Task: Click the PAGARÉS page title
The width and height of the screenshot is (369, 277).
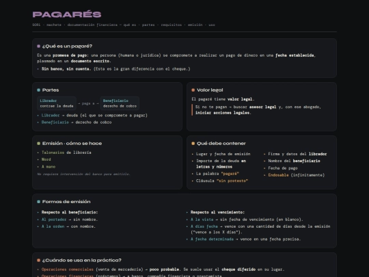Action: 67,14
